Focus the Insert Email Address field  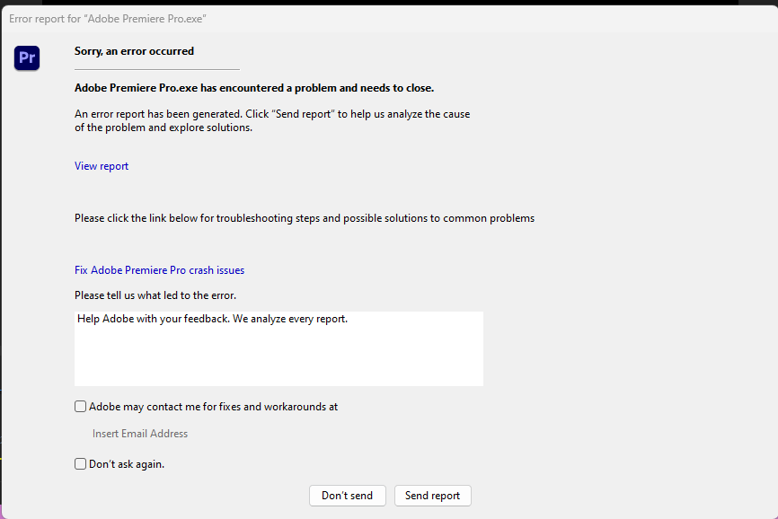(x=140, y=434)
